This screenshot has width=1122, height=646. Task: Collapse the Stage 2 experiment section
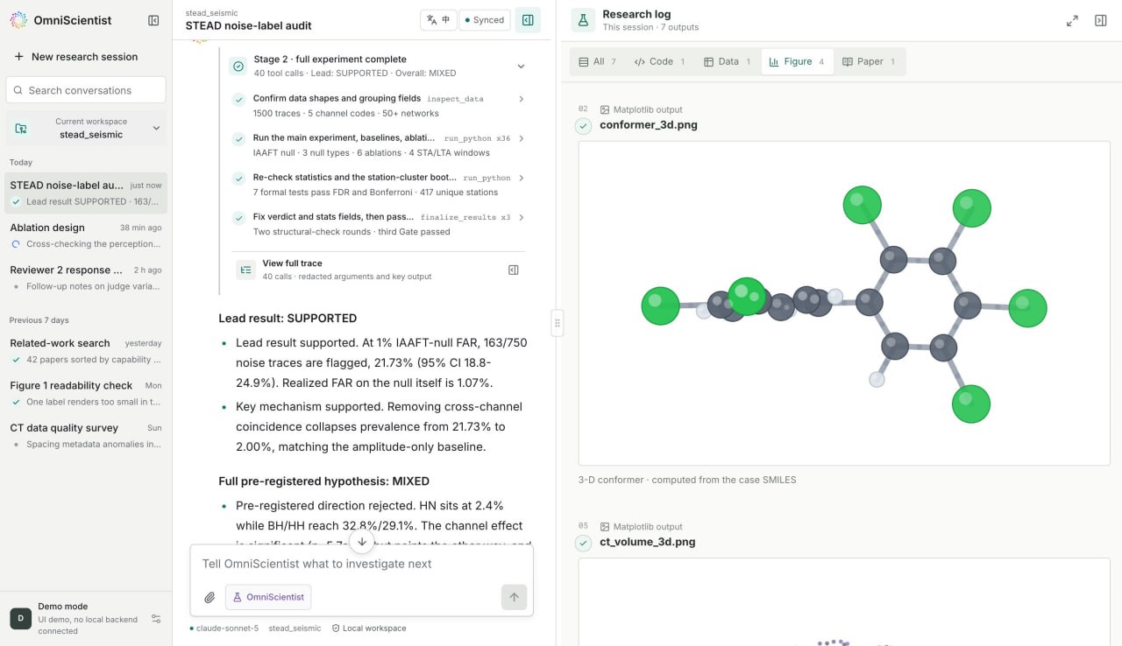click(521, 66)
